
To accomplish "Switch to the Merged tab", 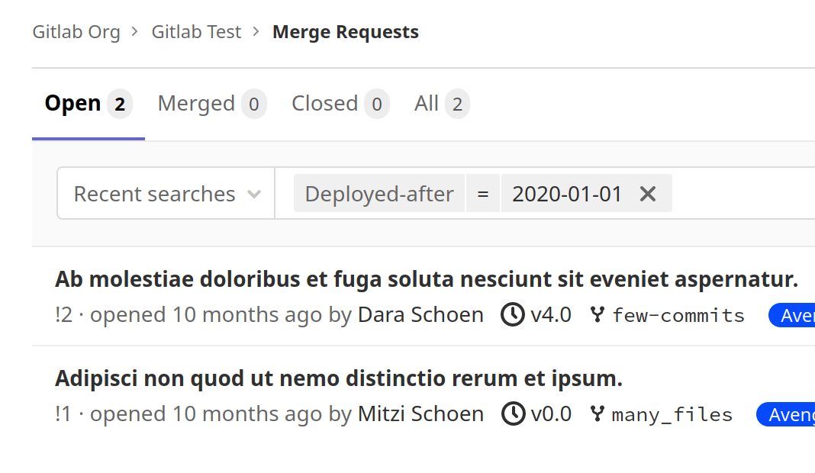I will point(195,103).
